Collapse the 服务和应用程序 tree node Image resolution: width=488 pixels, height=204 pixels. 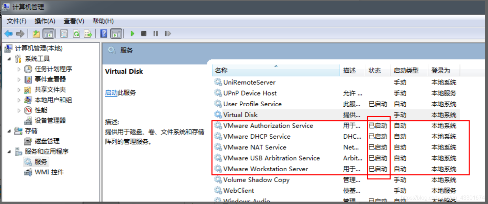9,152
